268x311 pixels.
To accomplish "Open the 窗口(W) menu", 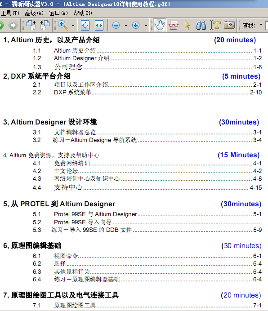I will coord(58,13).
